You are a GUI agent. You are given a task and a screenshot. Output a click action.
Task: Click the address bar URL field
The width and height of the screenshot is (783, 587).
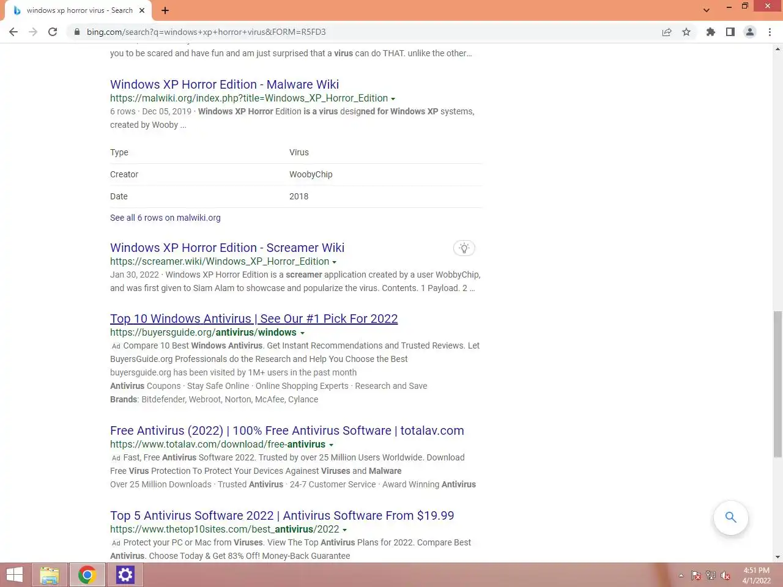coord(367,32)
